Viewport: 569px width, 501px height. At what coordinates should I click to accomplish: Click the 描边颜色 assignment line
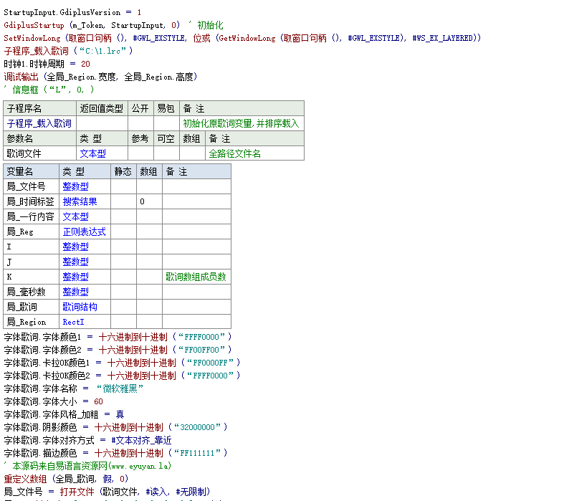click(x=116, y=453)
